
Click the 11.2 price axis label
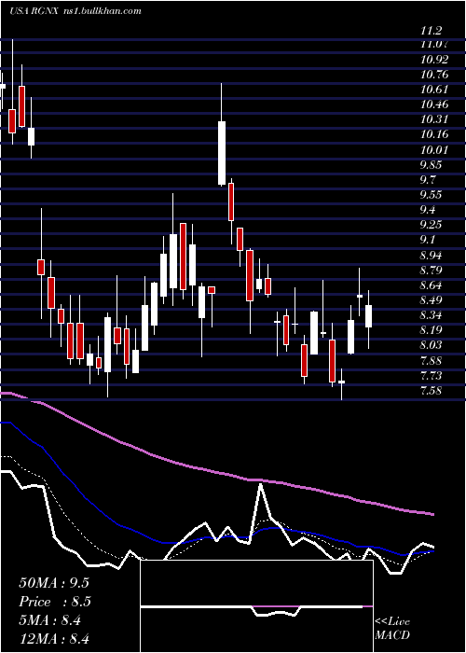coord(431,30)
